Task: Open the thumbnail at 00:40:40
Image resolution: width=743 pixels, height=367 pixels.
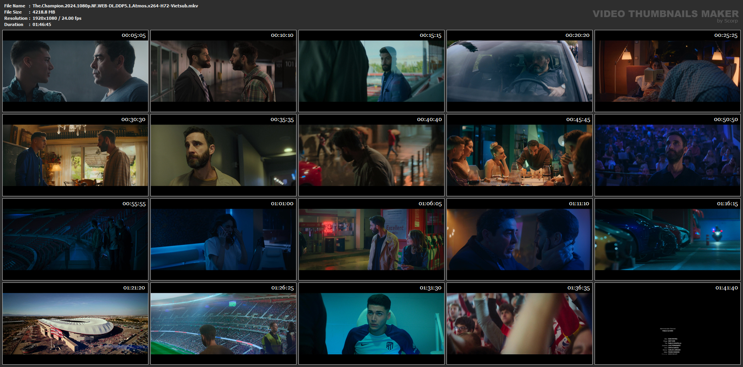Action: click(371, 155)
